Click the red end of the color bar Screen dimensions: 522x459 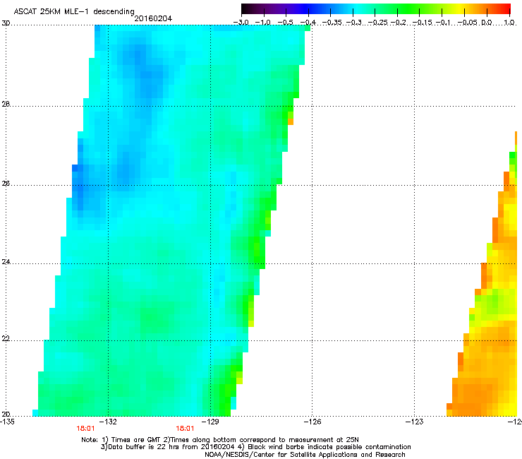pos(506,8)
